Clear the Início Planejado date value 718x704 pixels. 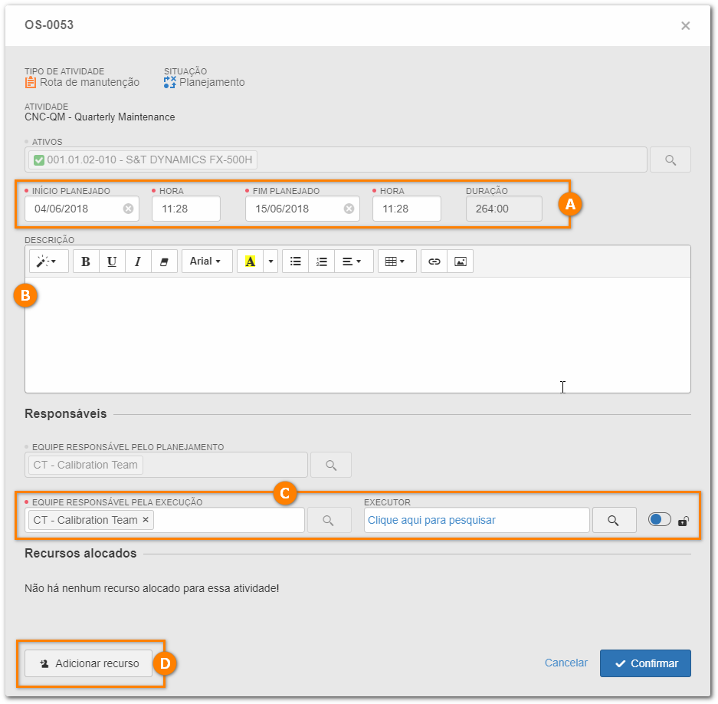click(x=128, y=209)
